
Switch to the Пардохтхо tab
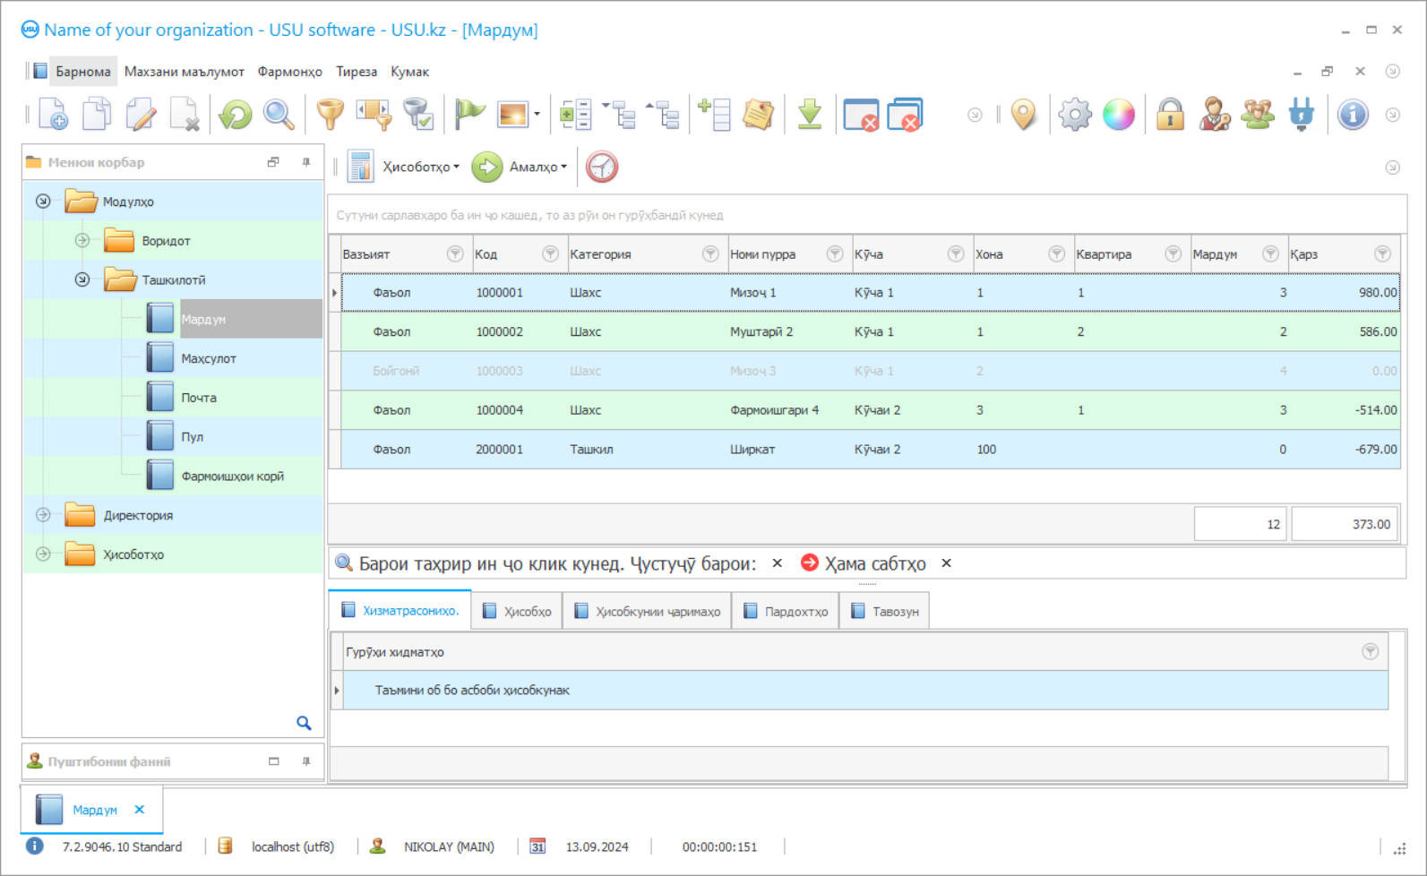pyautogui.click(x=786, y=611)
